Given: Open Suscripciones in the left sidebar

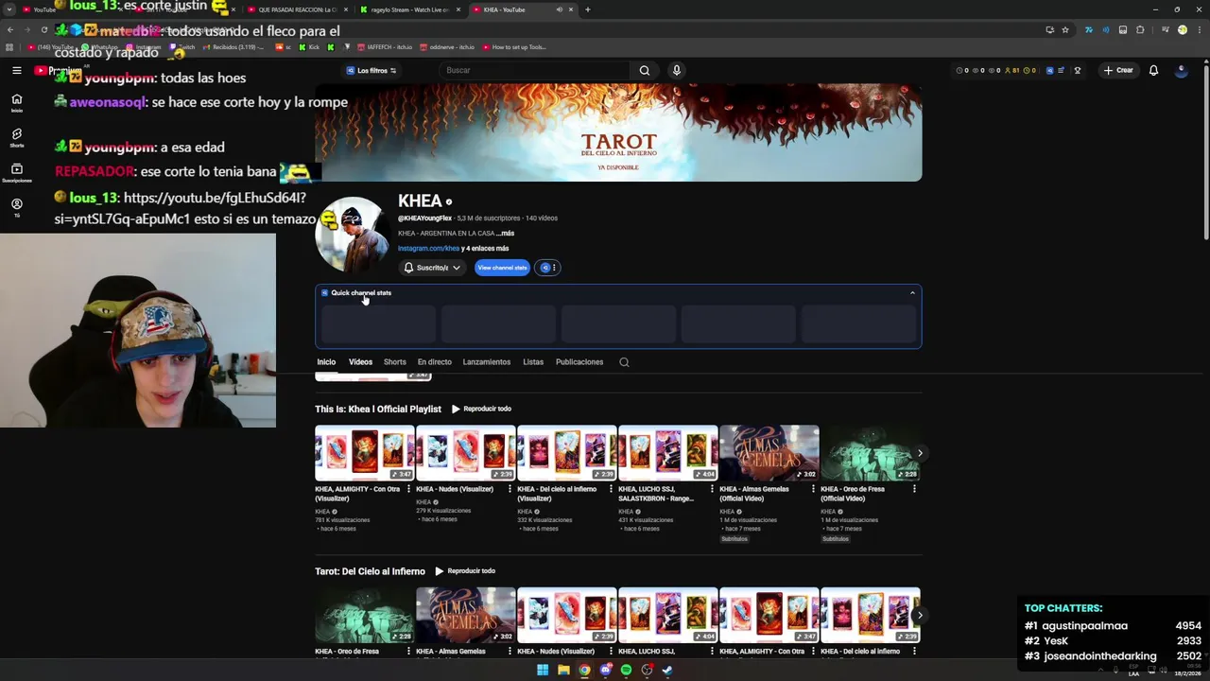Looking at the screenshot, I should (16, 173).
